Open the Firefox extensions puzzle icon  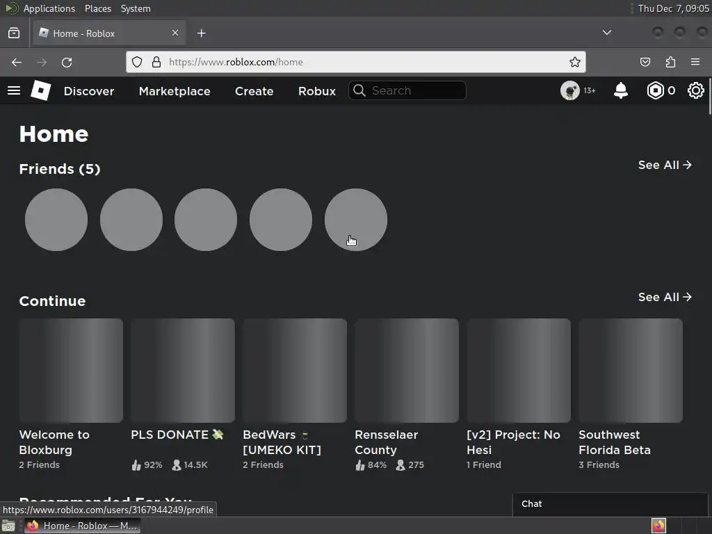[670, 62]
